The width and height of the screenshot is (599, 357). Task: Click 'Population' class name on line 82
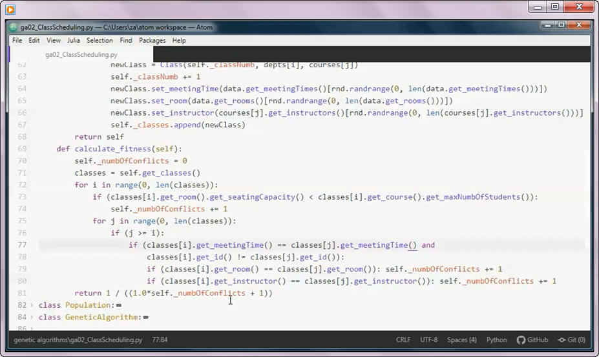pyautogui.click(x=88, y=305)
